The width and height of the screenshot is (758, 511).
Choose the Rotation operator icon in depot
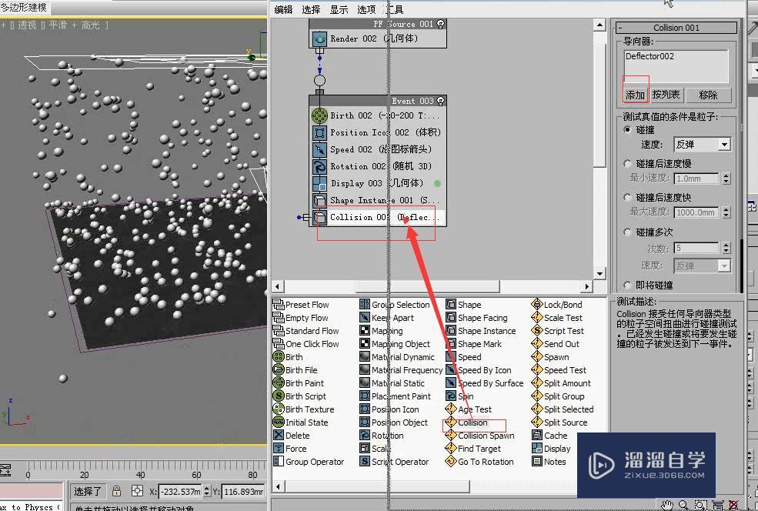tap(365, 435)
